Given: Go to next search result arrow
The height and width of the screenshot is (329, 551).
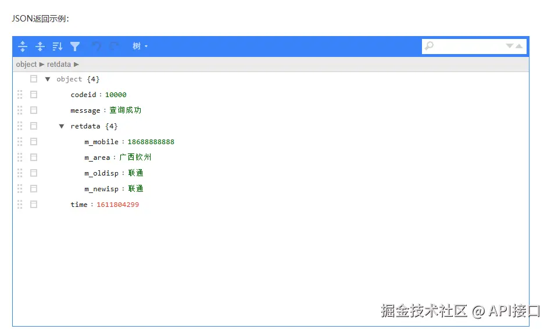Looking at the screenshot, I should [x=510, y=46].
